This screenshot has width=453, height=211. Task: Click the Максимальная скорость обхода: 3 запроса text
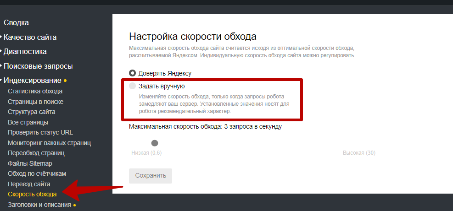pyautogui.click(x=206, y=126)
